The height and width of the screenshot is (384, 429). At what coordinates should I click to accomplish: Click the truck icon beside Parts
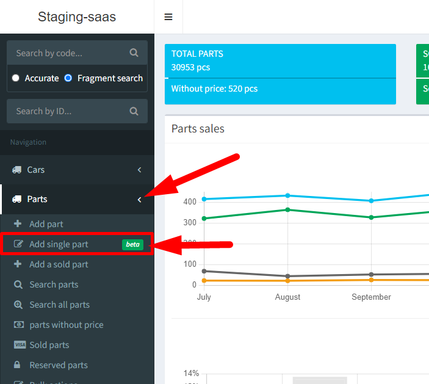pyautogui.click(x=16, y=199)
